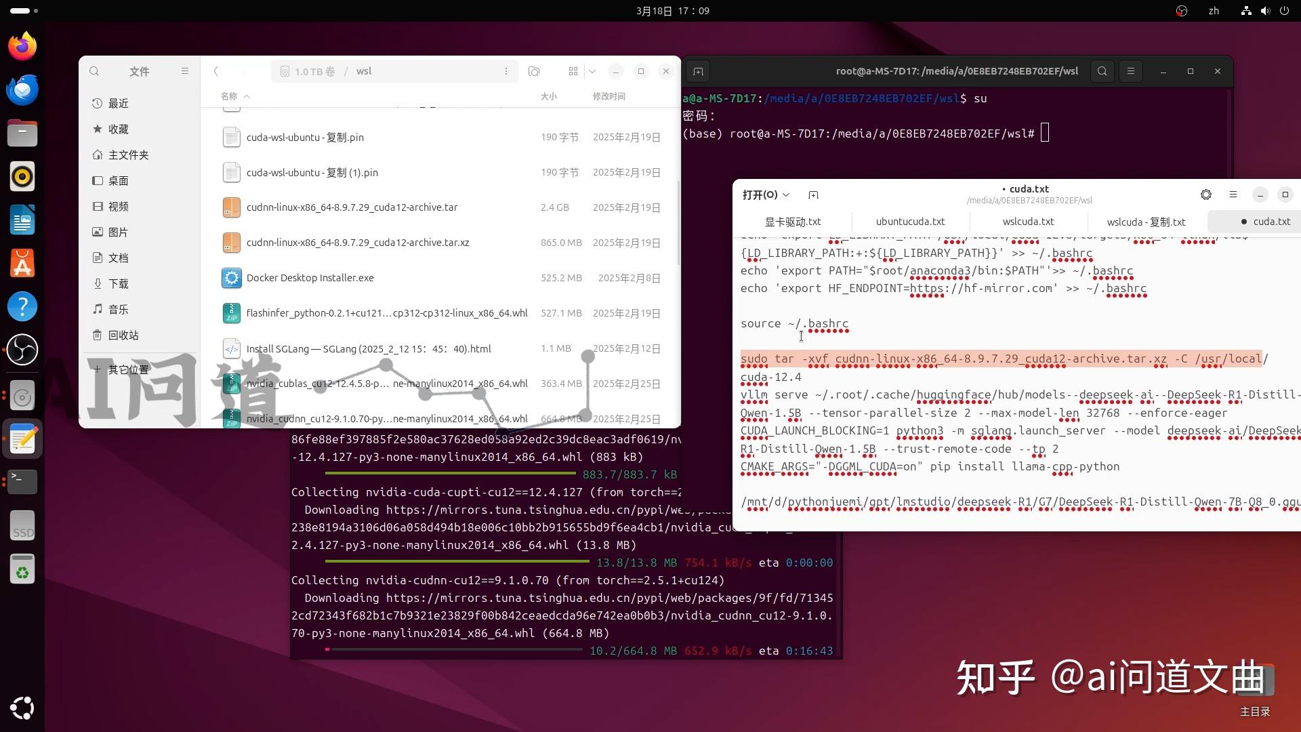Select the flashinfer_python whl file

[440, 313]
